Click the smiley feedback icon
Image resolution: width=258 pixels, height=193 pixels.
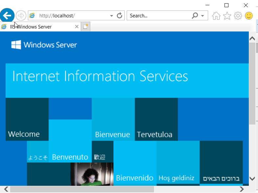[249, 16]
